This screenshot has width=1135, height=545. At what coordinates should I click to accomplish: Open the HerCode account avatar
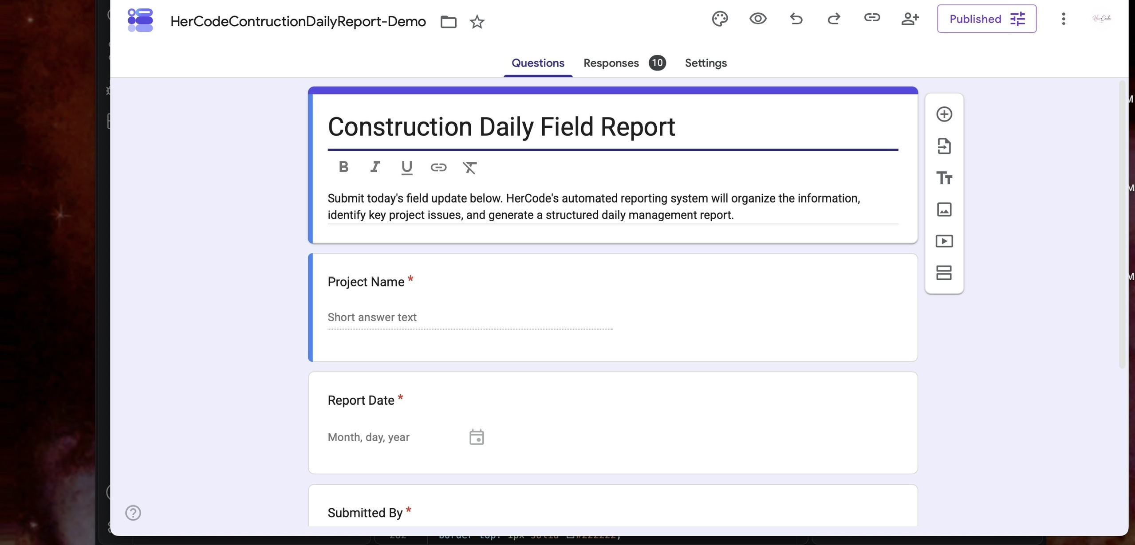point(1101,19)
